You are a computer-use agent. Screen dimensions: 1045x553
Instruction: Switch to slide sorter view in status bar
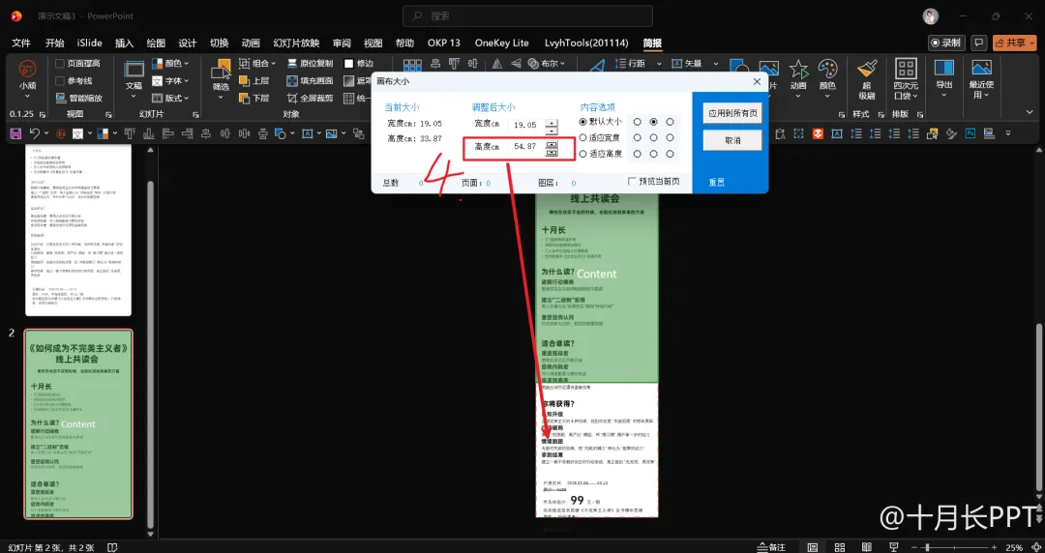(x=840, y=547)
